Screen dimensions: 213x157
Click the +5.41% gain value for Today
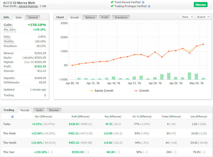37,124
